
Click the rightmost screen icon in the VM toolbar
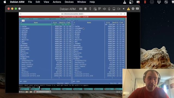pos(137,9)
